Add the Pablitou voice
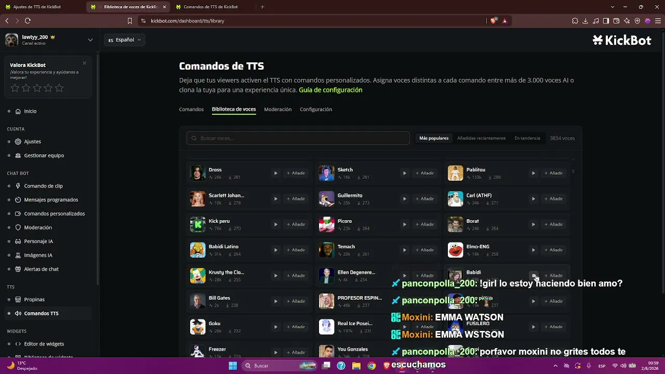This screenshot has width=665, height=374. (x=554, y=173)
